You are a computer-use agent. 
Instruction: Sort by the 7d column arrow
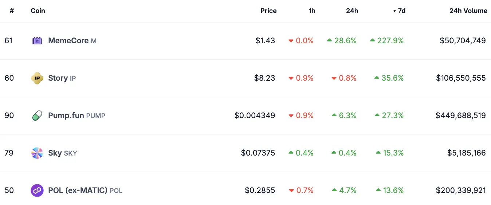394,11
